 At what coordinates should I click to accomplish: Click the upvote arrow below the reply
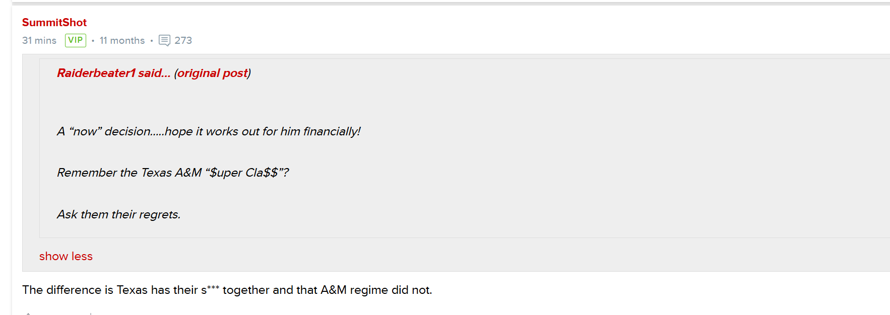click(x=28, y=313)
